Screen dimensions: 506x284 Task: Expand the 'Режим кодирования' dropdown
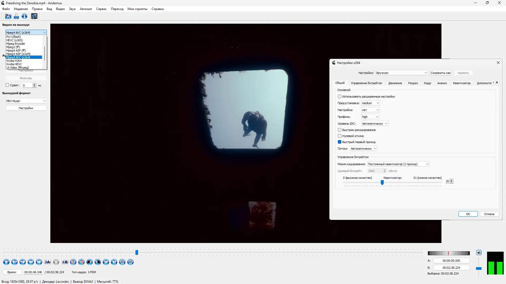398,164
